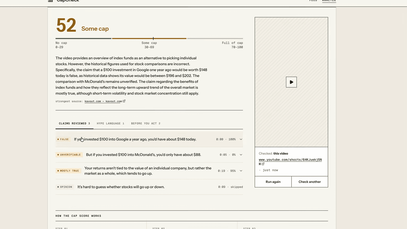Click the Check another button

pyautogui.click(x=310, y=182)
